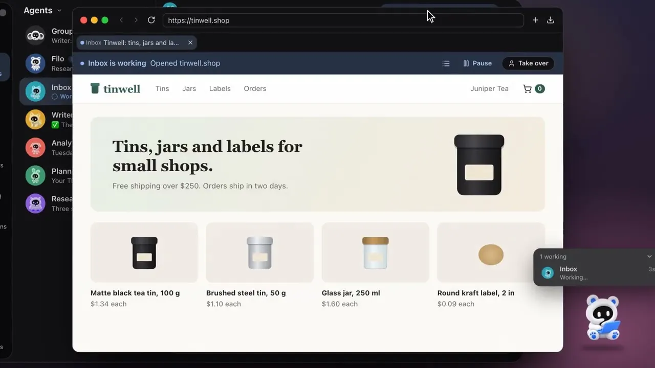This screenshot has width=655, height=368.
Task: Select the Filo agent avatar
Action: click(35, 63)
